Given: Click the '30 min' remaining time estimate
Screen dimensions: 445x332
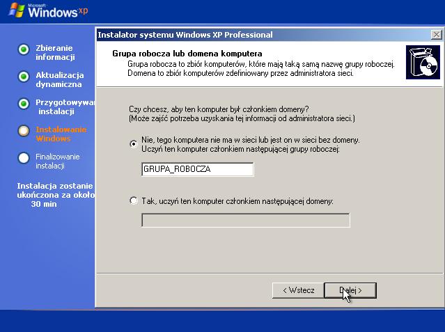Looking at the screenshot, I should pos(44,204).
